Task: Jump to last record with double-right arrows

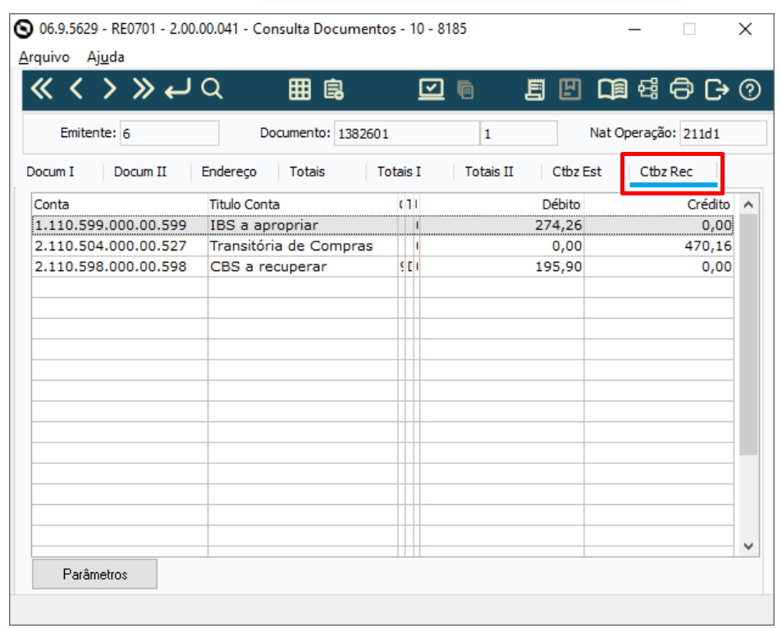Action: tap(143, 90)
